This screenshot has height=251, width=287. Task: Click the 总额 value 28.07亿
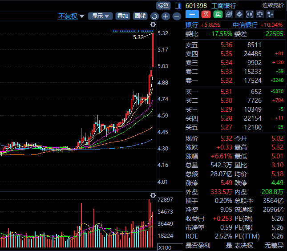tap(221, 174)
